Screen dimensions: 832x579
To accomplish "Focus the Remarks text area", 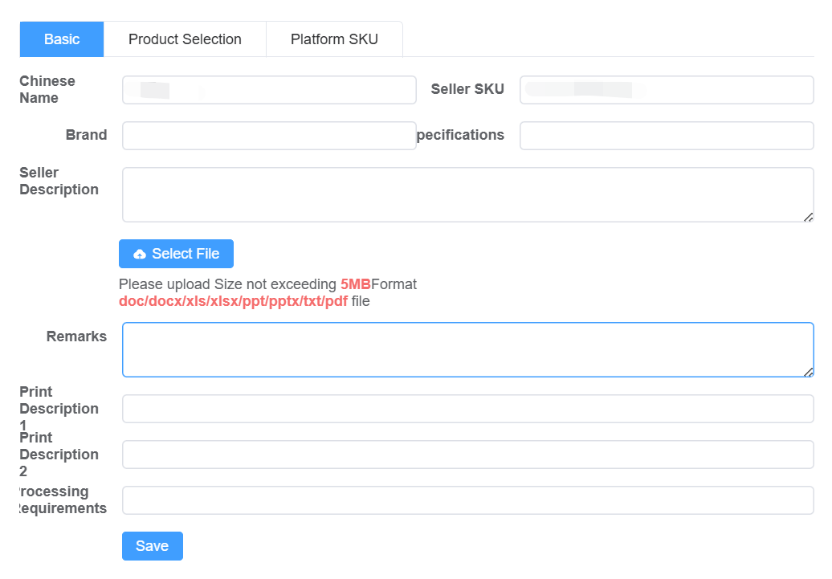I will [x=467, y=348].
